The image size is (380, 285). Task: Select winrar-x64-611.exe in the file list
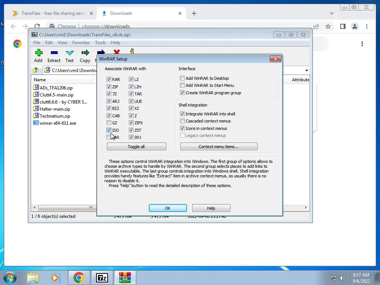tap(58, 123)
